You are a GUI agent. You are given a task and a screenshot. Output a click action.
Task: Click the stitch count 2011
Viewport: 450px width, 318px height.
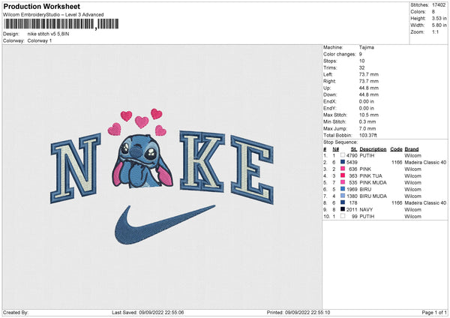[352, 210]
